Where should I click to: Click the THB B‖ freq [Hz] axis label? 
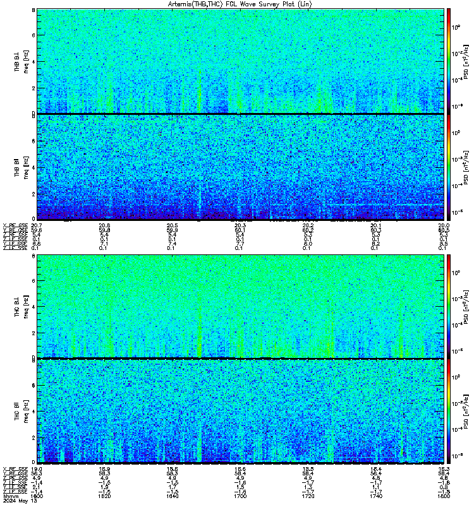coord(21,167)
